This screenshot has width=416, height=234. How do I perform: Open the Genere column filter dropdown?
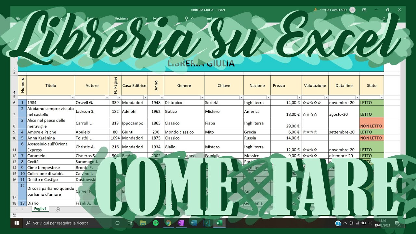202,97
